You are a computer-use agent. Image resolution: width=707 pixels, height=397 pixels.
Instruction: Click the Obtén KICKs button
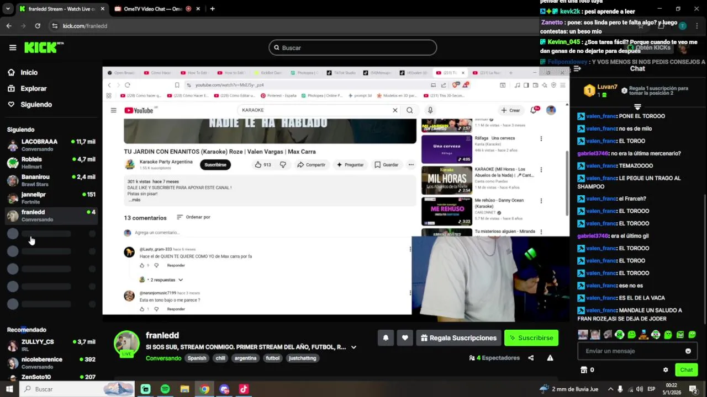click(649, 48)
